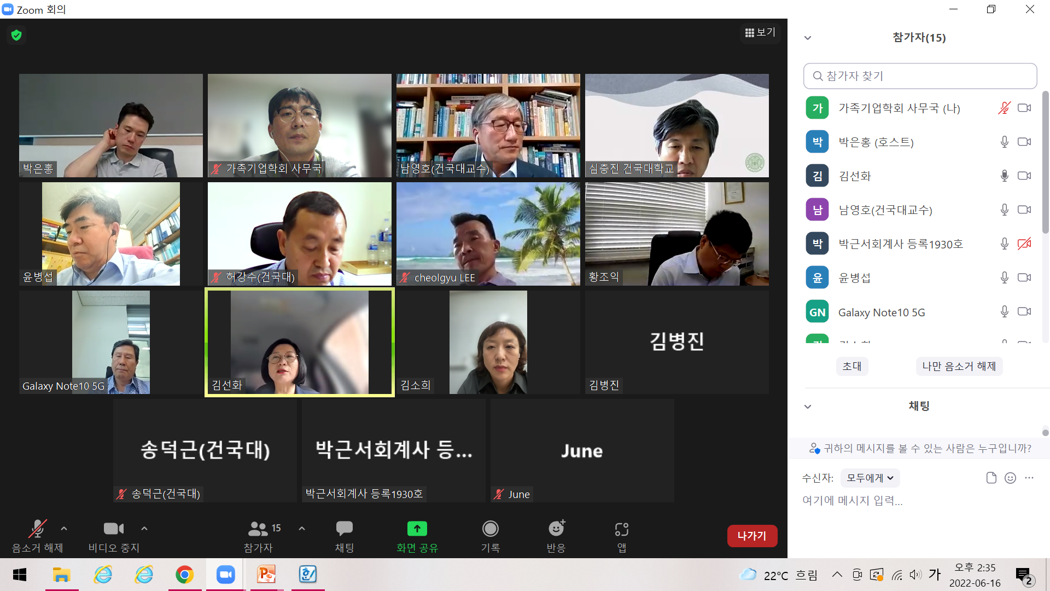This screenshot has width=1050, height=591.
Task: Click camera icon in Galaxy Note10 5G row
Action: click(x=1024, y=311)
